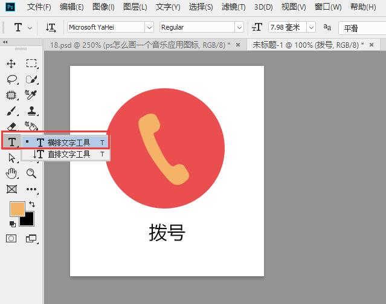The image size is (386, 304).
Task: Click the 7.98 毫米 font size field
Action: click(288, 27)
